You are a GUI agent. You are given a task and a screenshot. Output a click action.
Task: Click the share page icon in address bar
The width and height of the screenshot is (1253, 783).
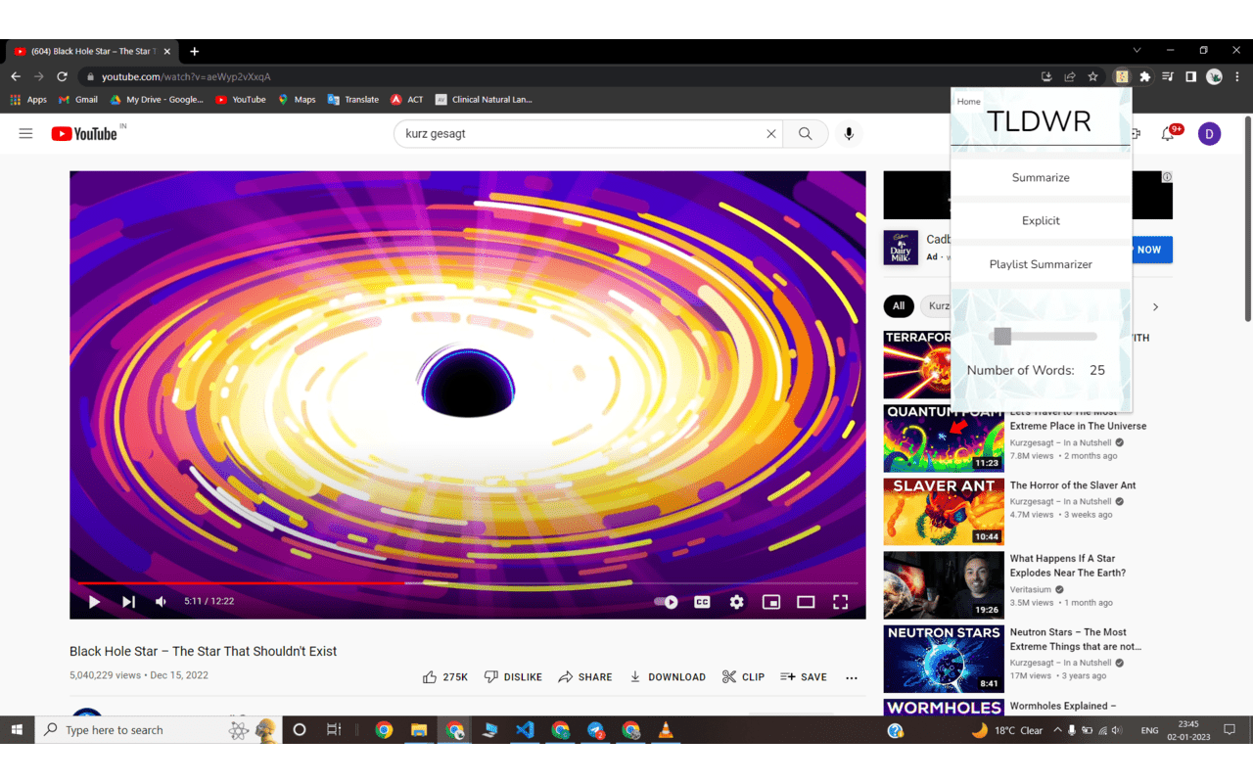[1070, 76]
